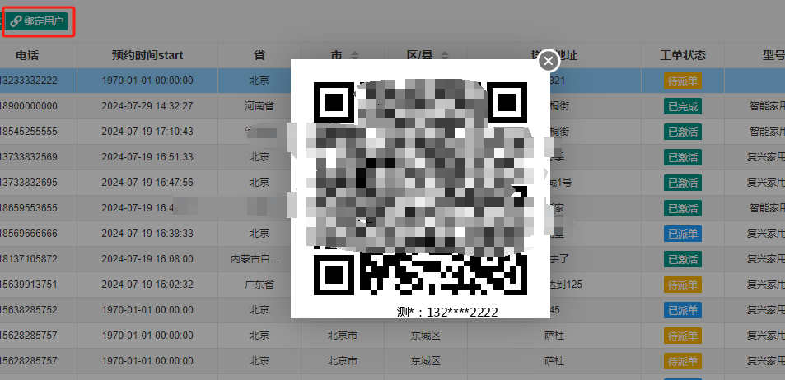Click time 2024-07-29 14:32:27

point(147,106)
